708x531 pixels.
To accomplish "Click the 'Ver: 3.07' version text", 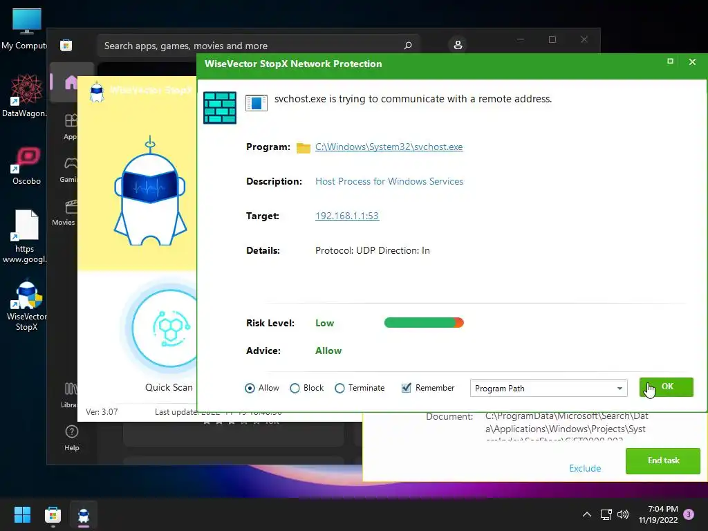I will [102, 412].
